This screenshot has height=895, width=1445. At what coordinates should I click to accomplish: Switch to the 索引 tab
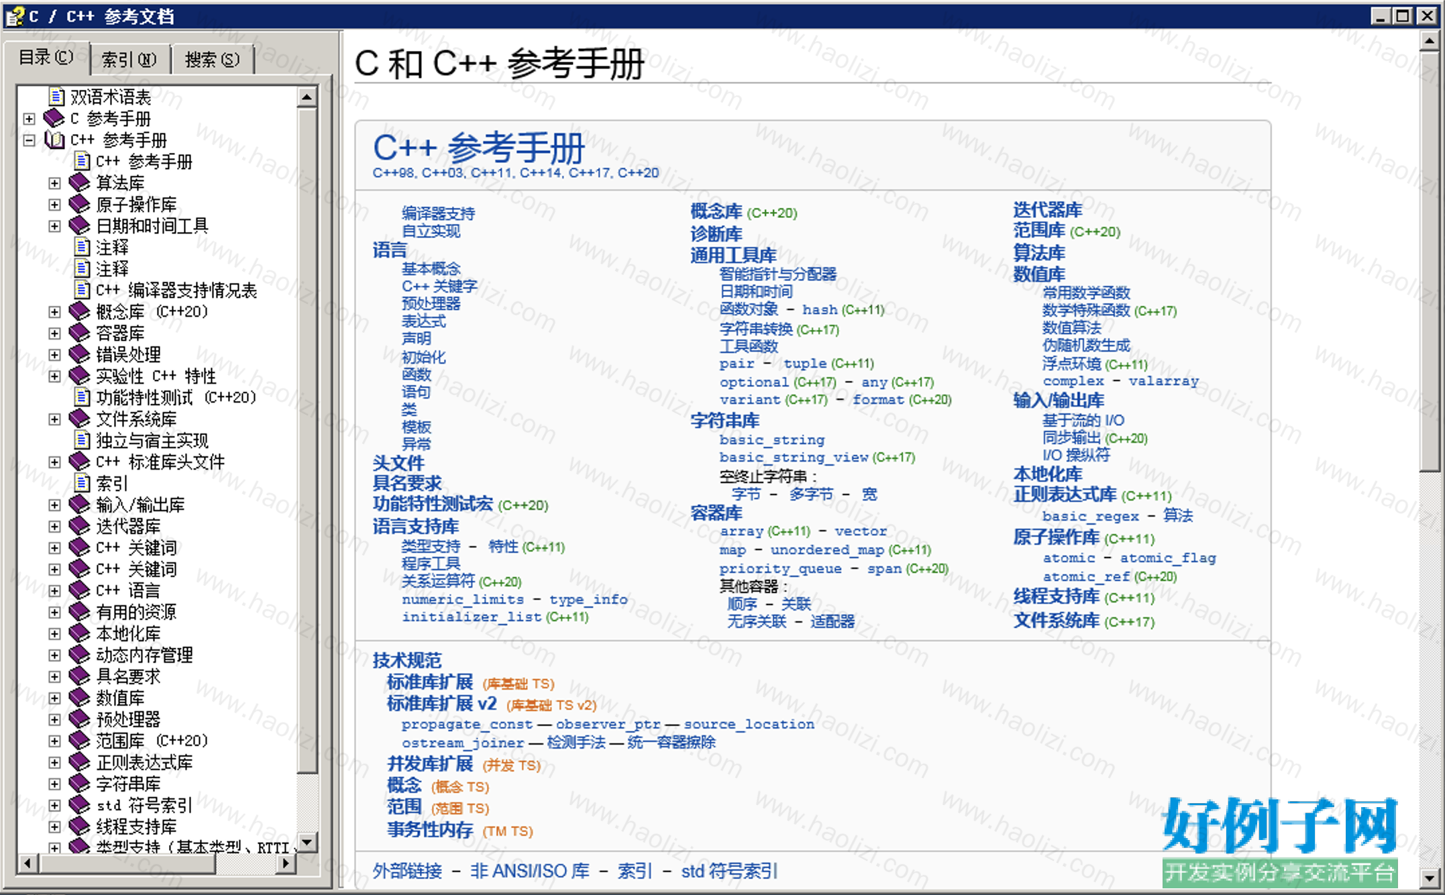tap(129, 60)
